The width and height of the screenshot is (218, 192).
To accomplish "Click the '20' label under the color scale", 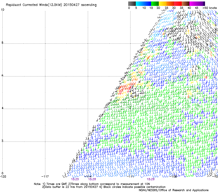I will [158, 8].
